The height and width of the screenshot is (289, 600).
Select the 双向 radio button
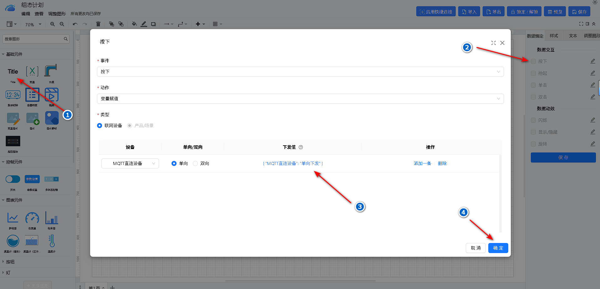[x=195, y=163]
